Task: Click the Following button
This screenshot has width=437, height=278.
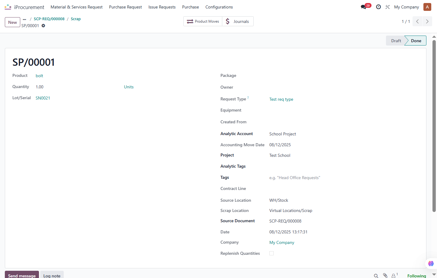Action: [x=416, y=276]
